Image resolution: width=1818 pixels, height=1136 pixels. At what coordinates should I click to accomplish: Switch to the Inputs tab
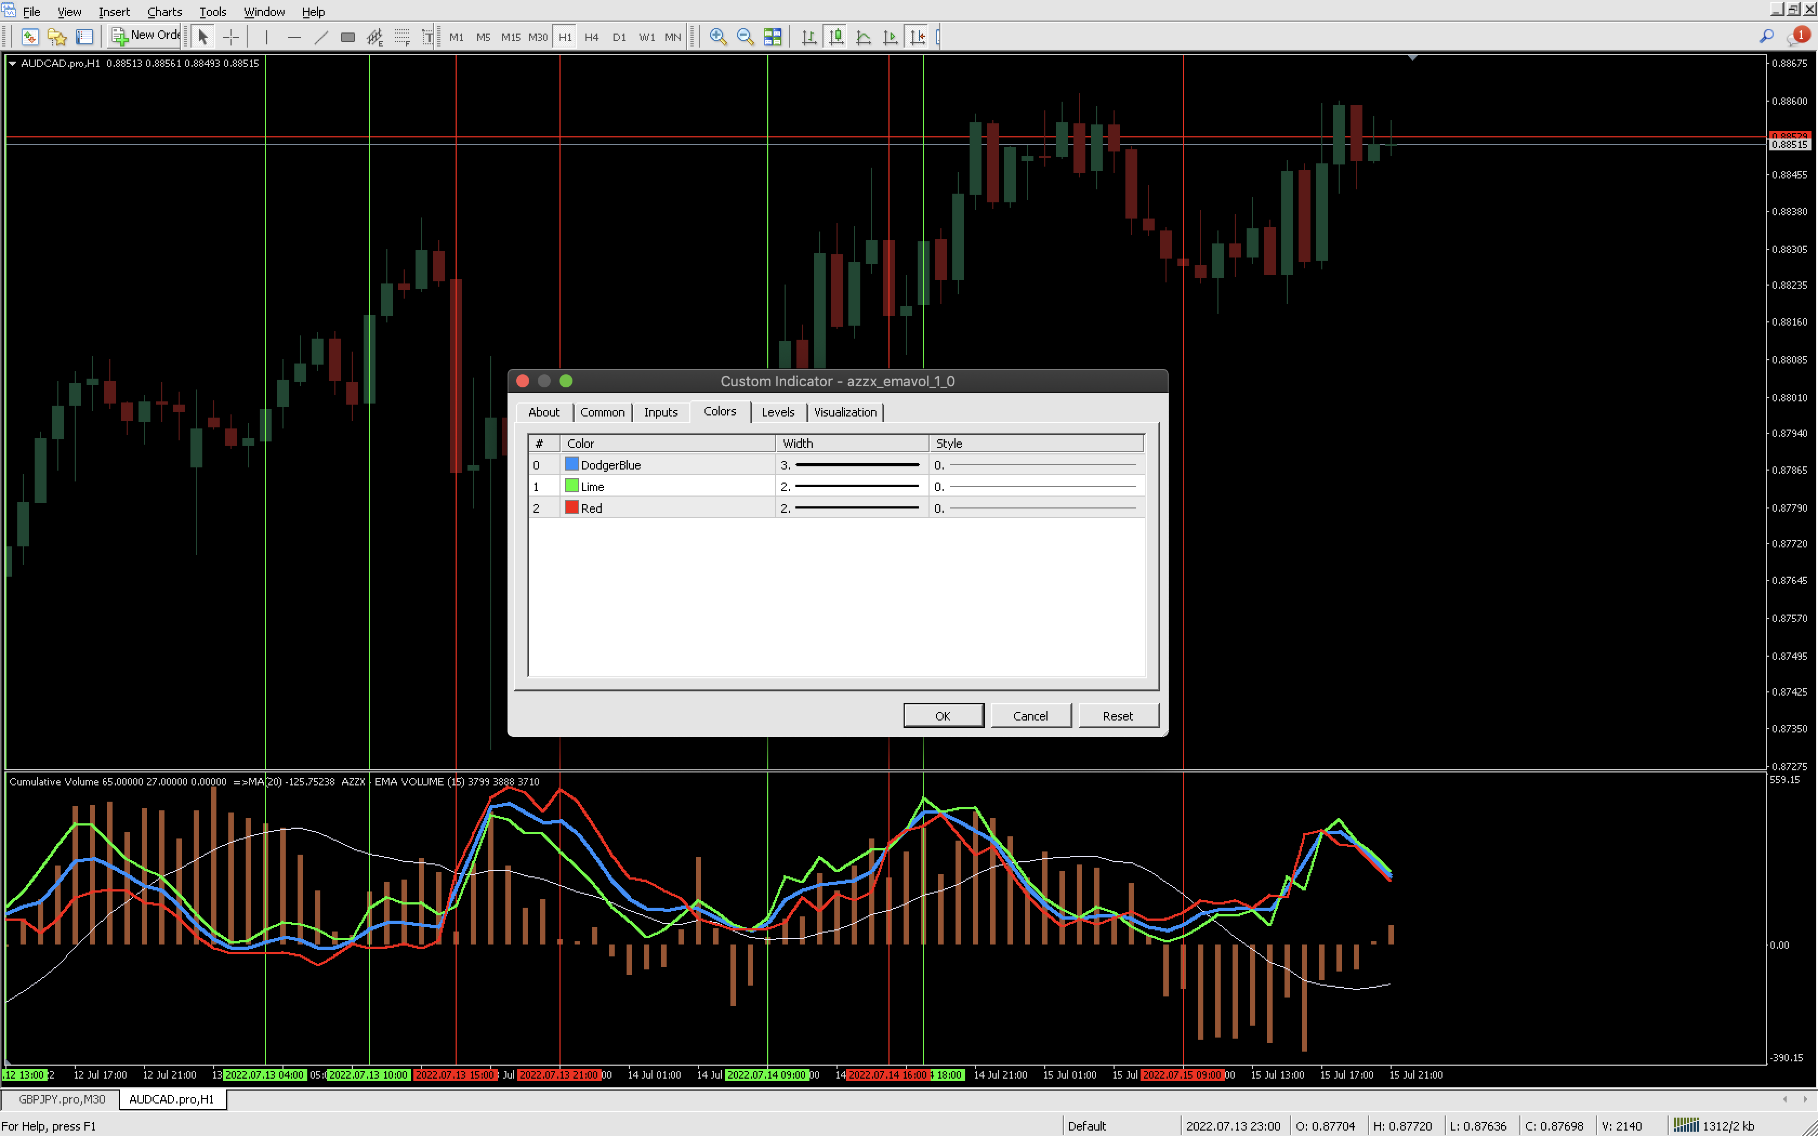point(660,412)
